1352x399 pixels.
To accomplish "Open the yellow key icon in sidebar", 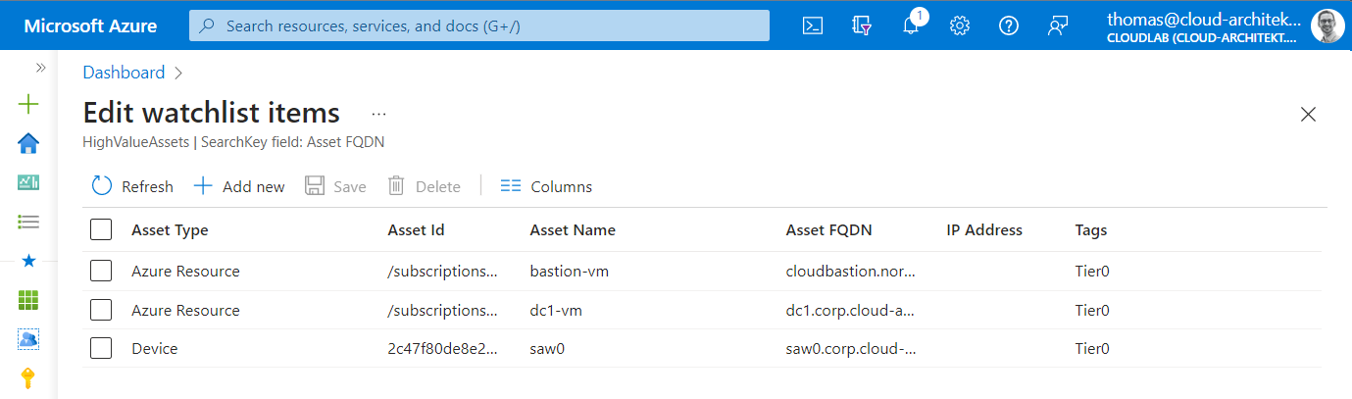I will (x=29, y=378).
